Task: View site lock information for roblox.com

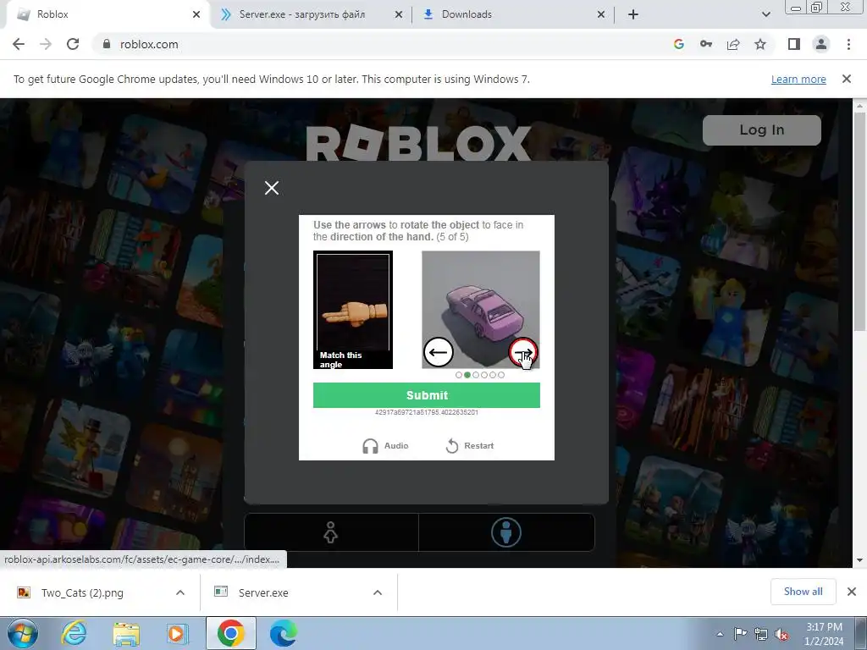Action: tap(107, 44)
